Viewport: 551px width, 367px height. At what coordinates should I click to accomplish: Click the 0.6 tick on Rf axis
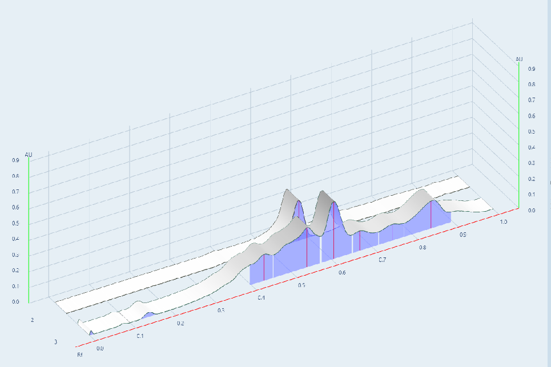(x=341, y=273)
